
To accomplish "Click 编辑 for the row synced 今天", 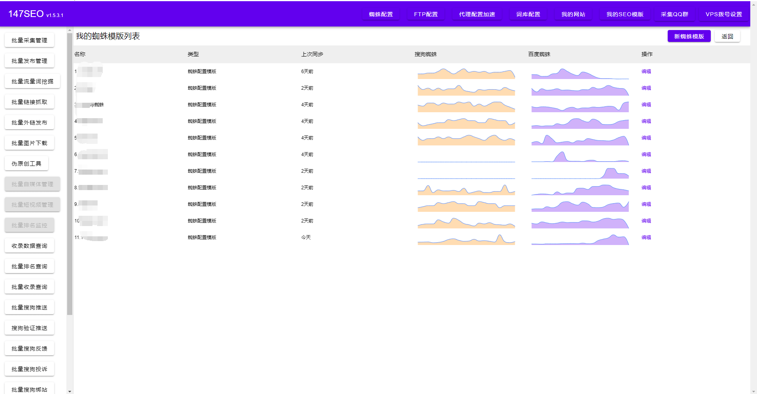I will 646,238.
